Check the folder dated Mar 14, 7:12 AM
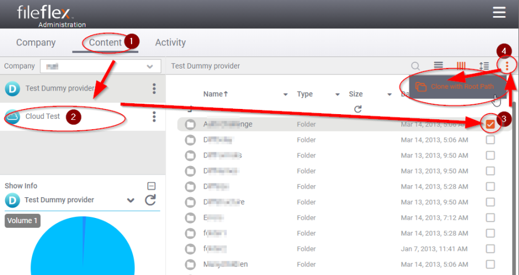This screenshot has width=519, height=275. 490,218
